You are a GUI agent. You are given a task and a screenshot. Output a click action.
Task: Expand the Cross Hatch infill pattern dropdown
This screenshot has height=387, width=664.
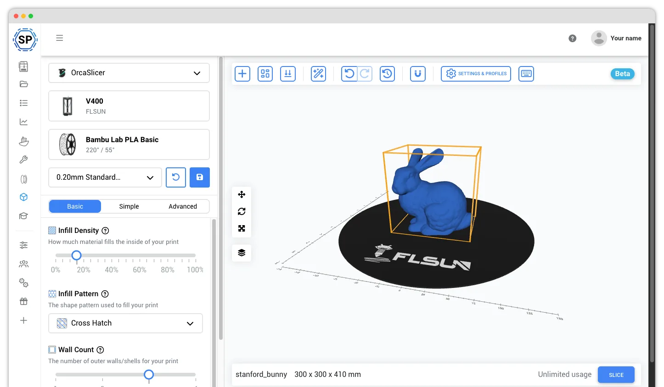point(125,323)
